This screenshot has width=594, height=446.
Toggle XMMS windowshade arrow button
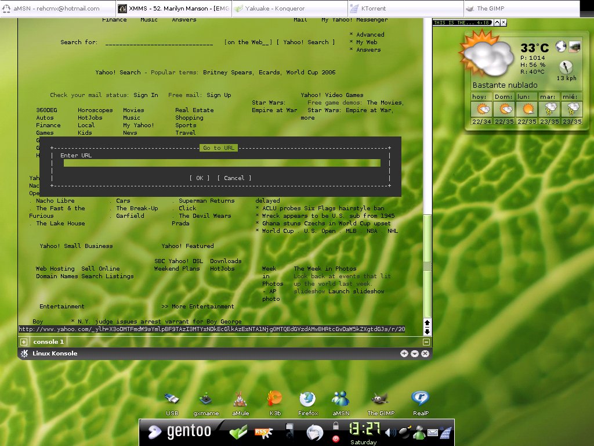497,23
